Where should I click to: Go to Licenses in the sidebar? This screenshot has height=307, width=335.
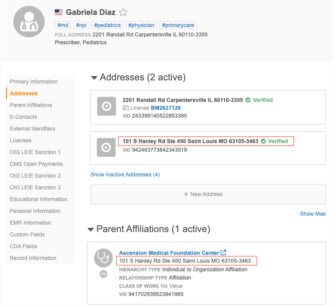click(x=20, y=140)
